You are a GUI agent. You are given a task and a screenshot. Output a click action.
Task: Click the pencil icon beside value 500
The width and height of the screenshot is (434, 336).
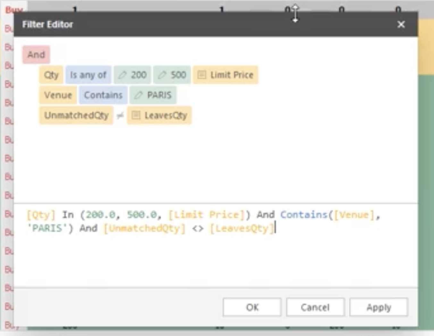[x=162, y=75]
